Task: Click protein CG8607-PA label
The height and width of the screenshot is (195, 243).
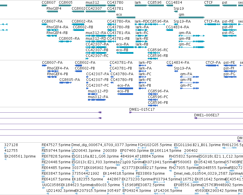Action: point(52,63)
